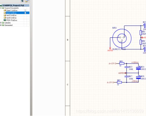This screenshot has height=116, width=146.
Task: Collapse the Source Documents folder
Action: [1, 8]
